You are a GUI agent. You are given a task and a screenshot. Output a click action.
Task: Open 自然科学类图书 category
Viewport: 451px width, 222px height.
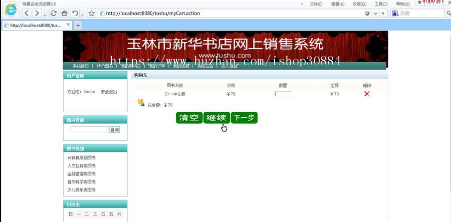pyautogui.click(x=81, y=182)
